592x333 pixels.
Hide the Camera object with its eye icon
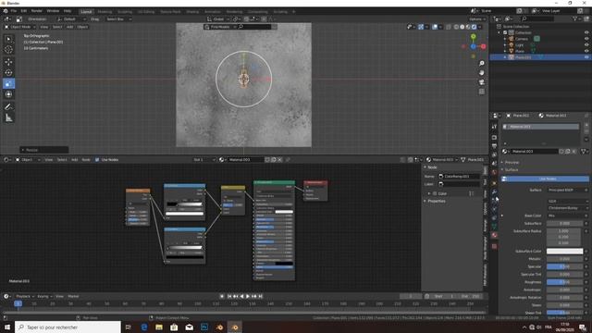click(586, 39)
